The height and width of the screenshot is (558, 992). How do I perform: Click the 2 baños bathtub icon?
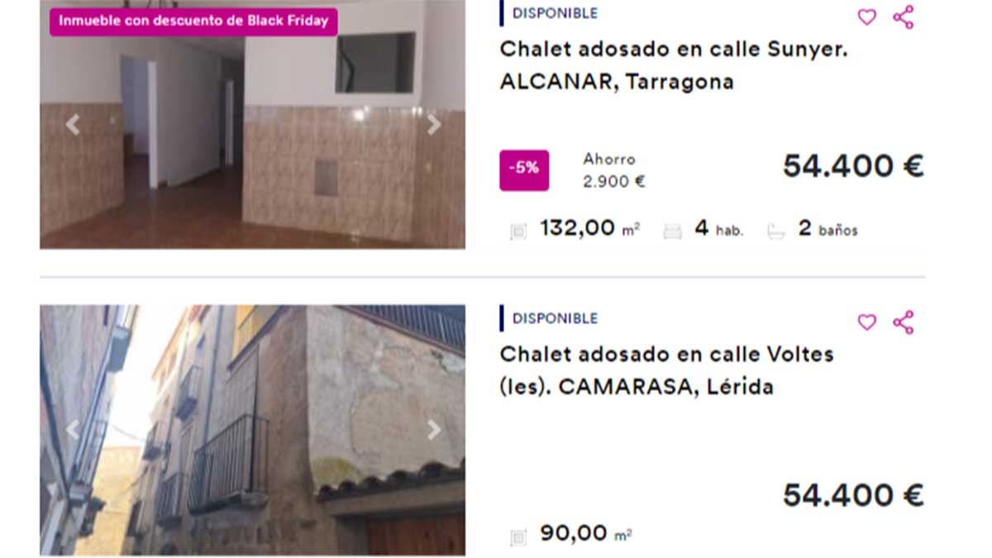775,232
